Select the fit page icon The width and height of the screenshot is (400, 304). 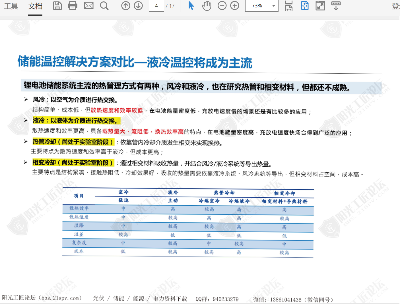click(x=305, y=6)
